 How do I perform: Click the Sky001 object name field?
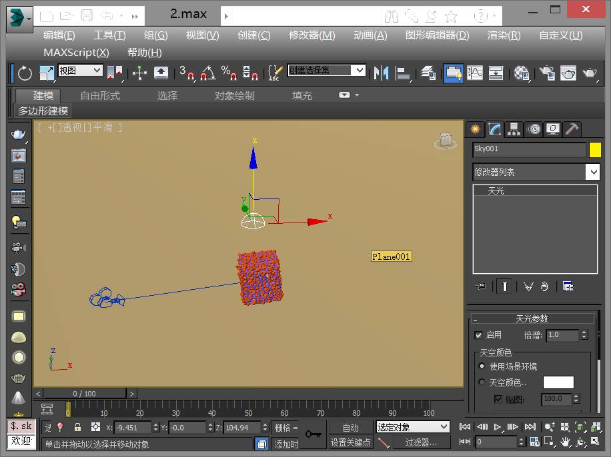point(530,149)
